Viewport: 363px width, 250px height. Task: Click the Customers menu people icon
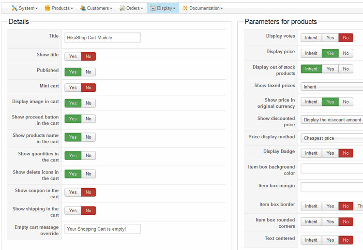83,8
